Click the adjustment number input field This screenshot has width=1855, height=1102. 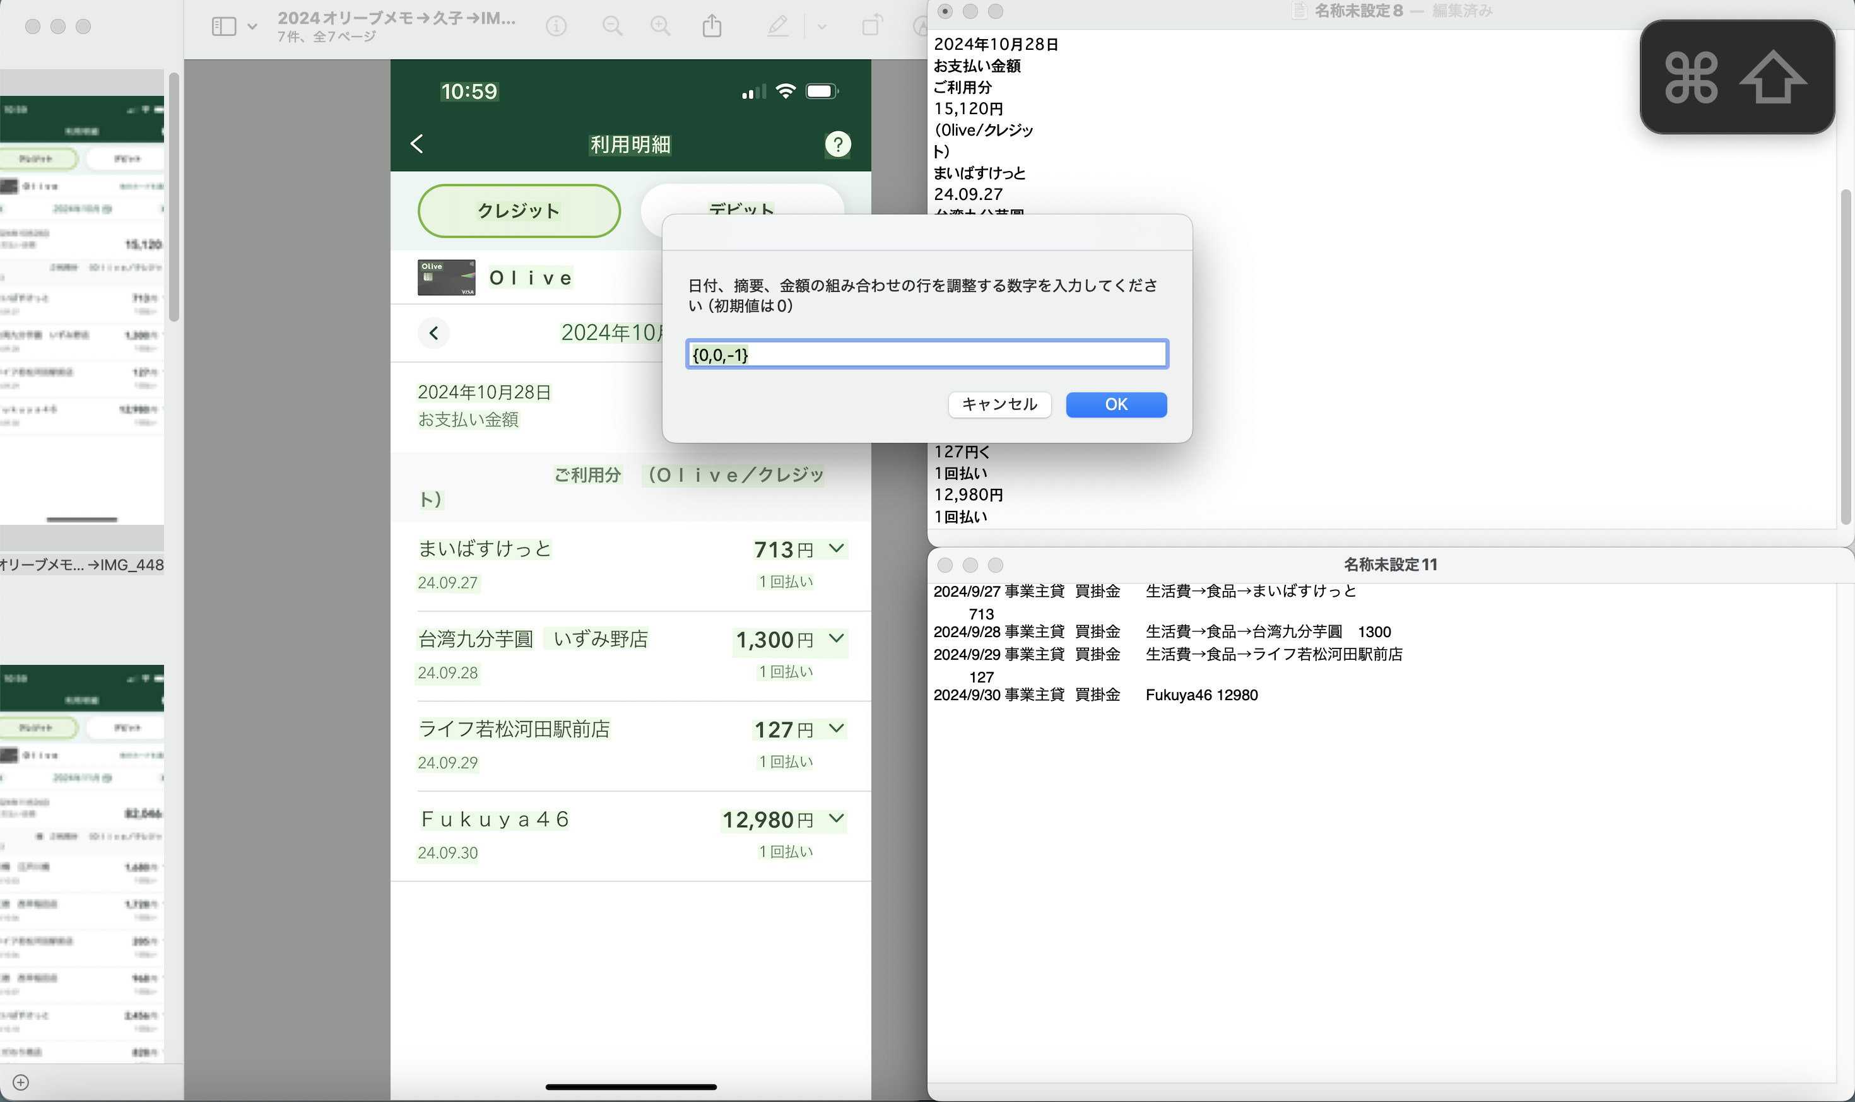(x=927, y=355)
